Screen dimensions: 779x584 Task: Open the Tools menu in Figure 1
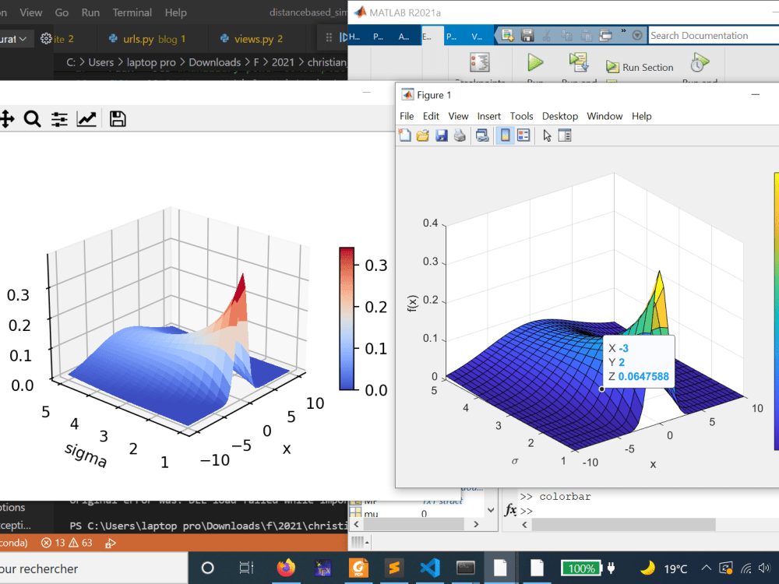(521, 115)
